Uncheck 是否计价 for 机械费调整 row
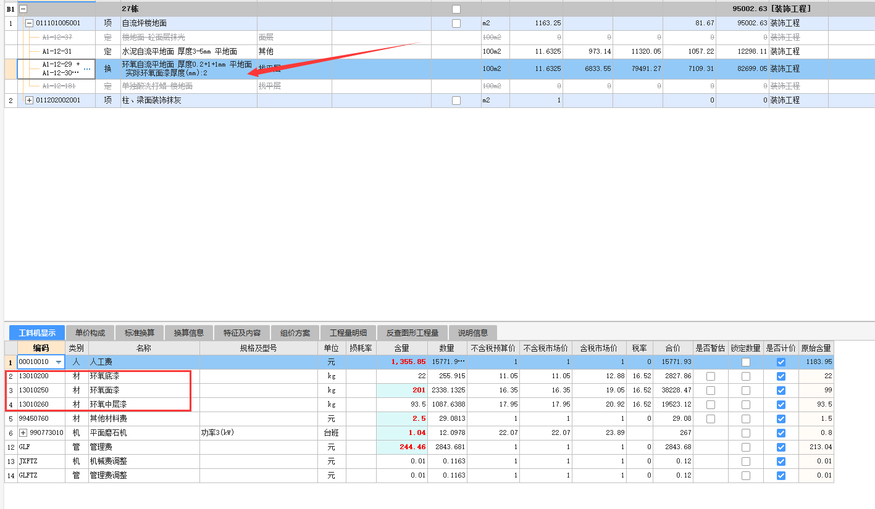875x509 pixels. [781, 461]
